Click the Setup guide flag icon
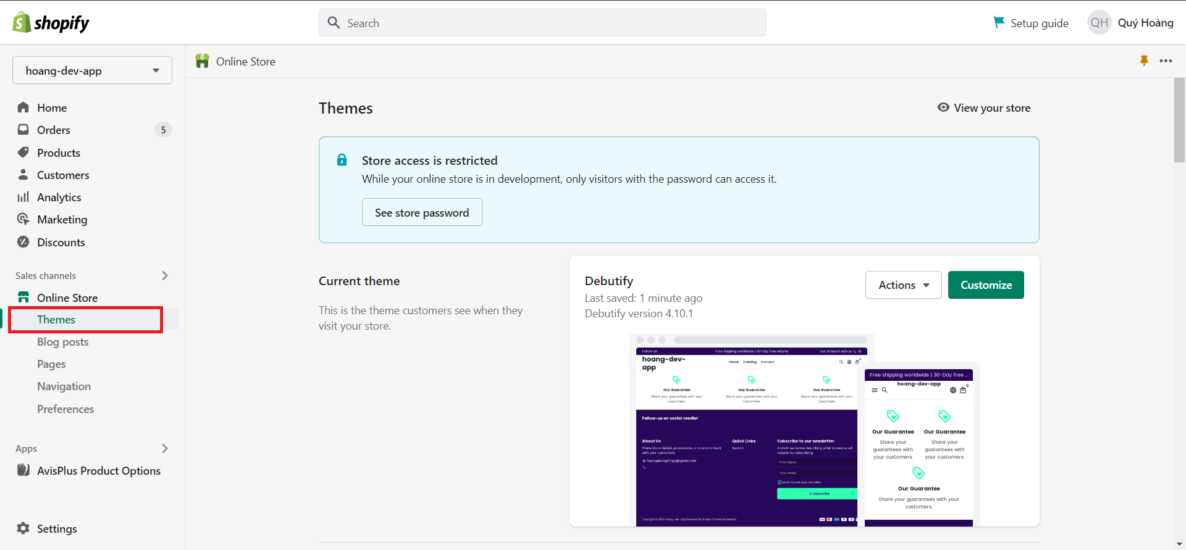Viewport: 1186px width, 550px height. (x=999, y=22)
